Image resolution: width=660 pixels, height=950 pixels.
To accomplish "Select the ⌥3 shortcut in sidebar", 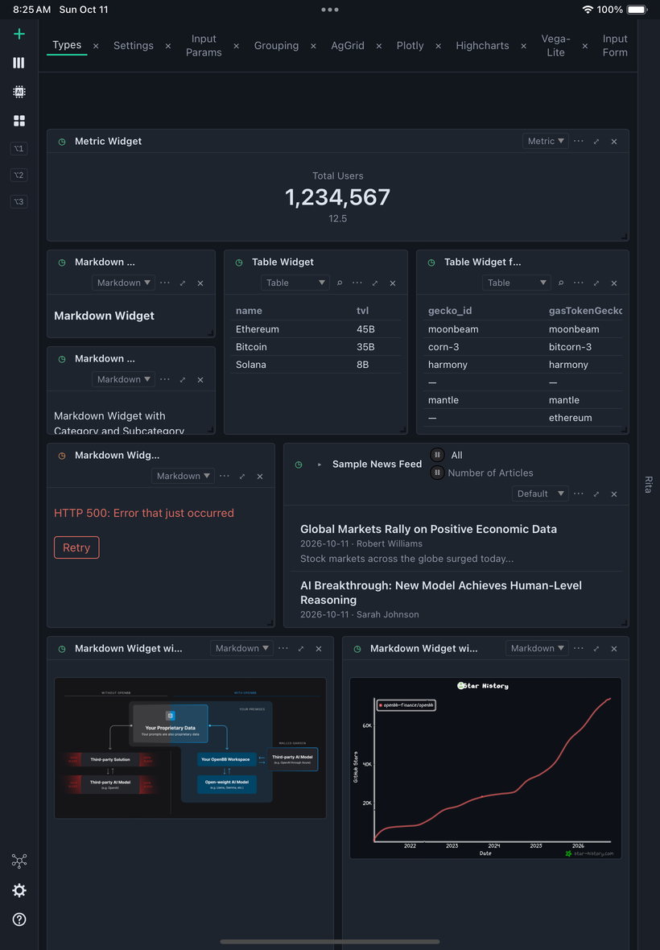I will 19,202.
